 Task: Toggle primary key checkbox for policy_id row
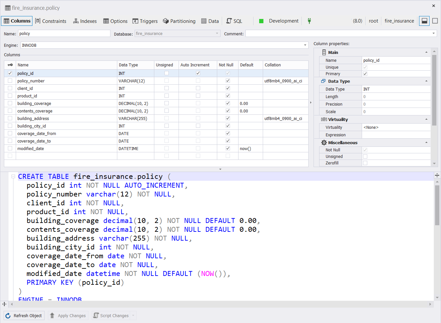click(10, 73)
